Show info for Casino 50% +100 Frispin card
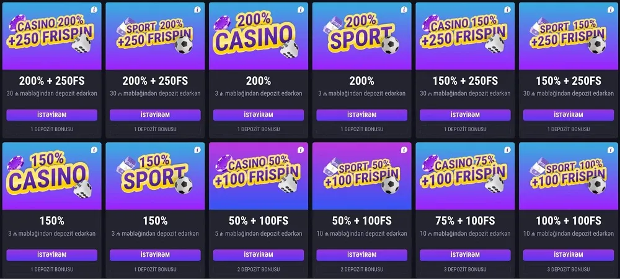Screen dimensions: 620x279 pyautogui.click(x=301, y=150)
